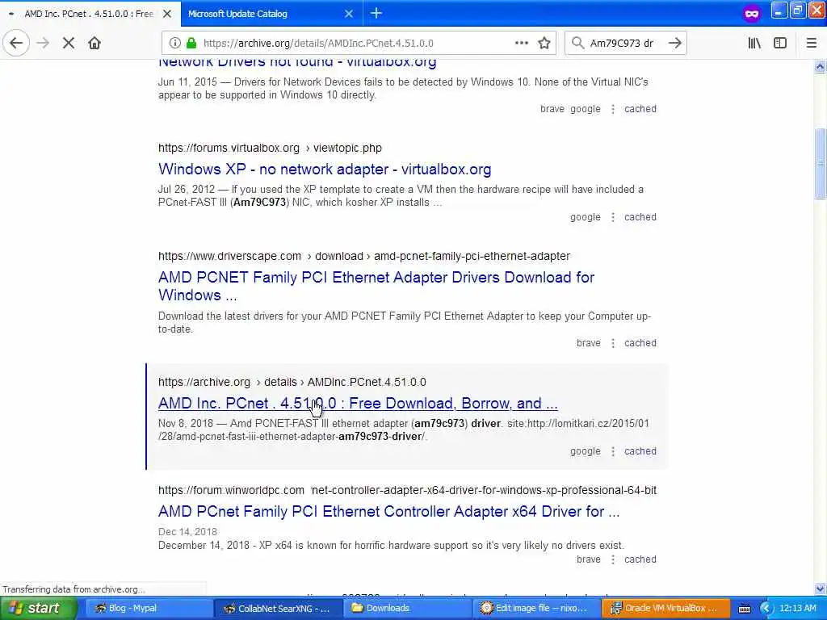Open Windows XP - no network adapter result
The image size is (827, 620).
[x=325, y=170]
